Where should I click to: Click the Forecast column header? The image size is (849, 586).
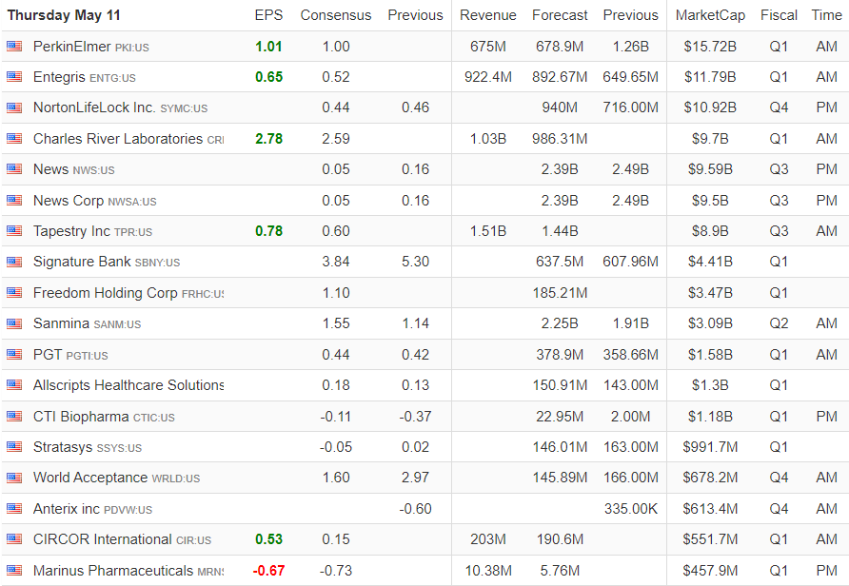coord(560,15)
